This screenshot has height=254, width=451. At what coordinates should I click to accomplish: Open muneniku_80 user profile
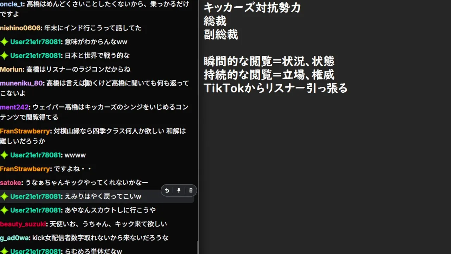click(x=21, y=83)
